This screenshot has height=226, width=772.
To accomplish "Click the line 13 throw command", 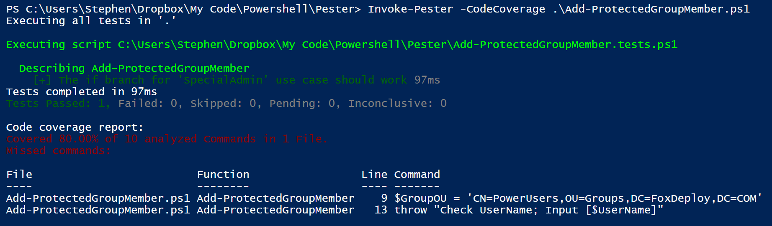I will click(529, 210).
